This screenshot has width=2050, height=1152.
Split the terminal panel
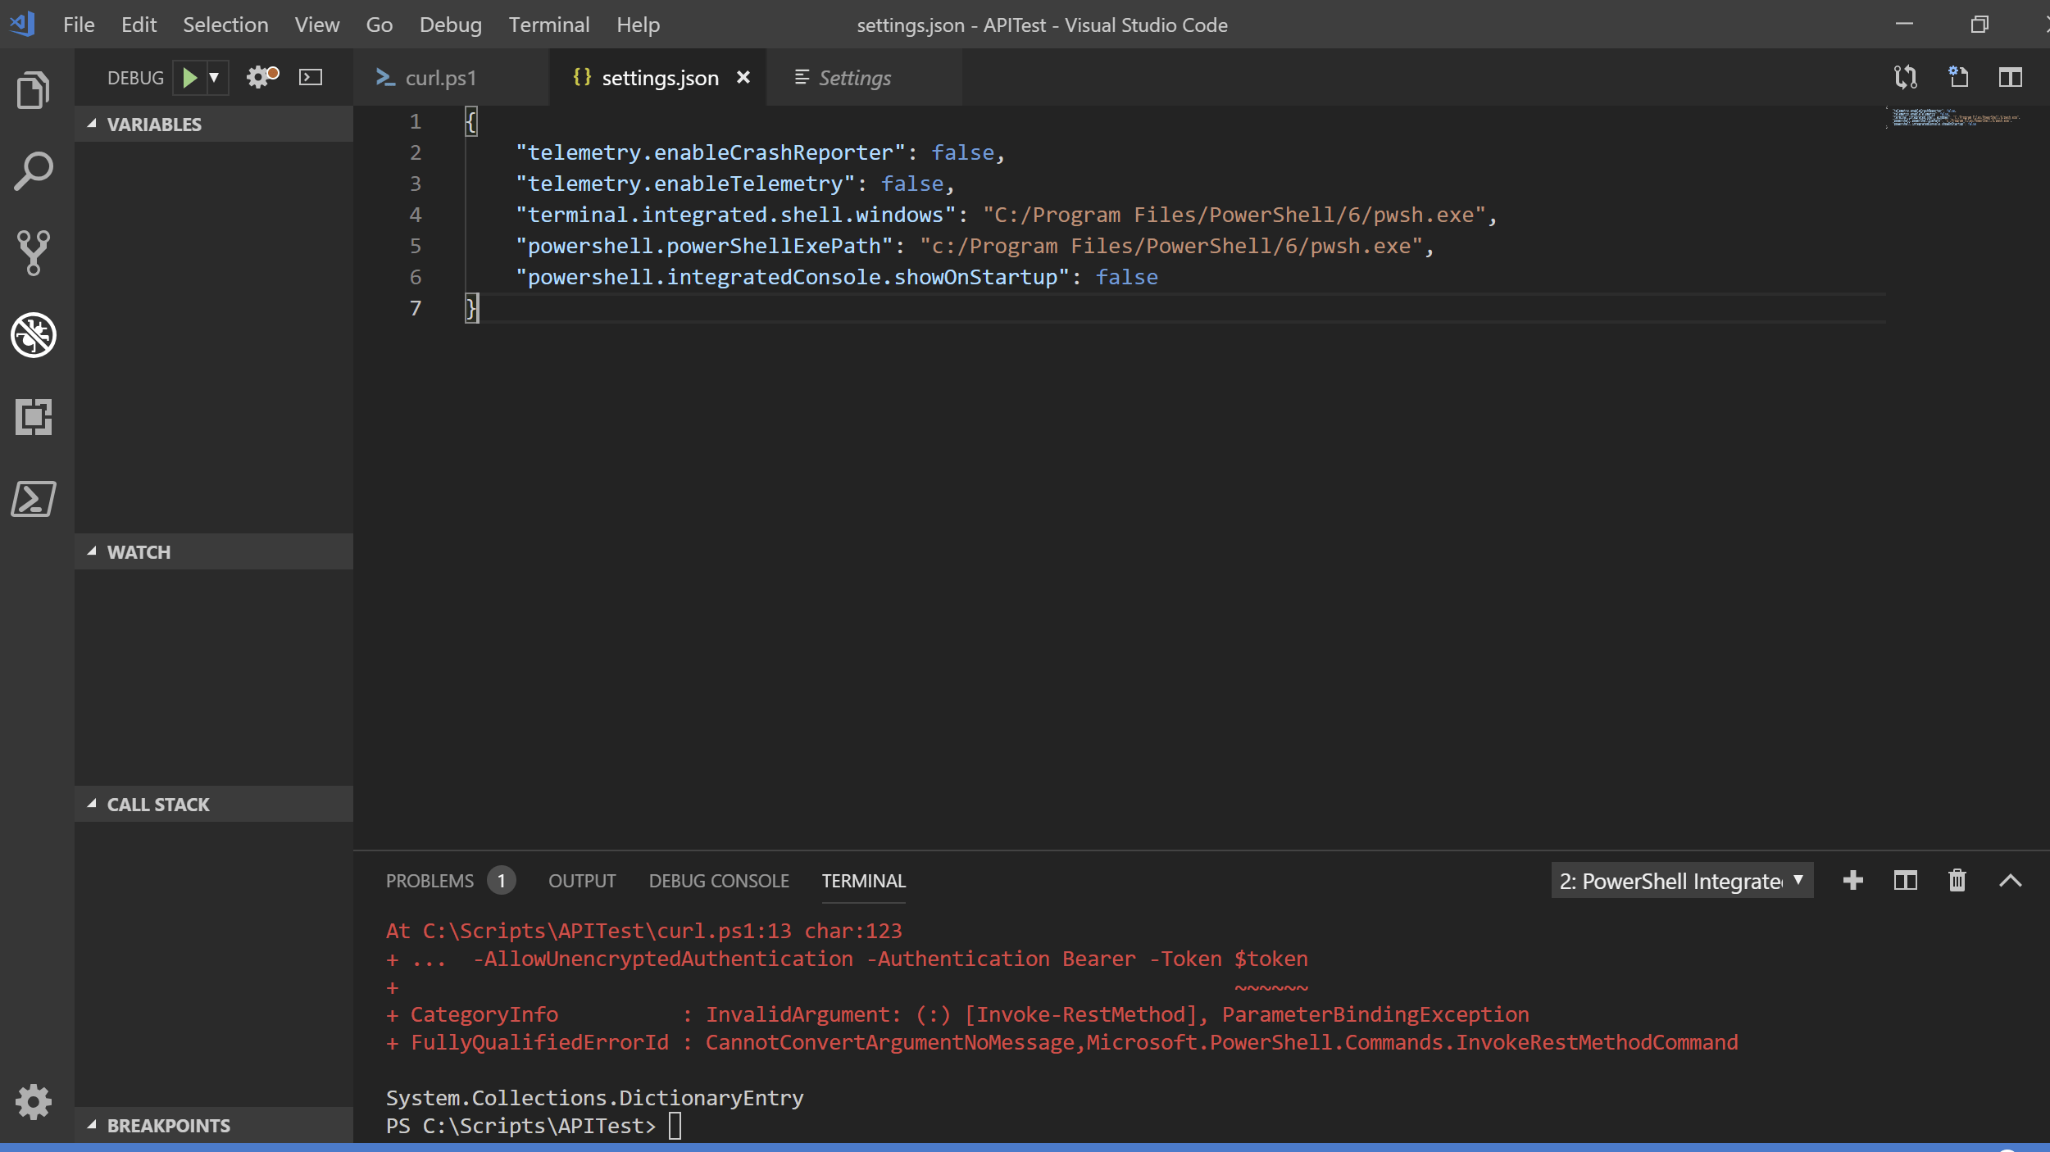click(x=1906, y=881)
